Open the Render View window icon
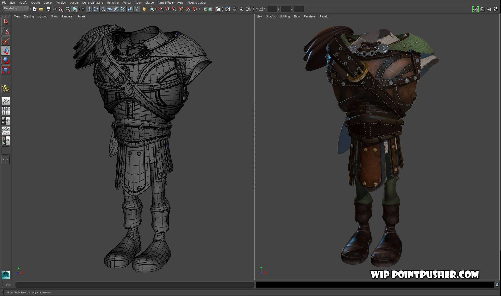Viewport: 501px width, 296px height. [x=228, y=9]
